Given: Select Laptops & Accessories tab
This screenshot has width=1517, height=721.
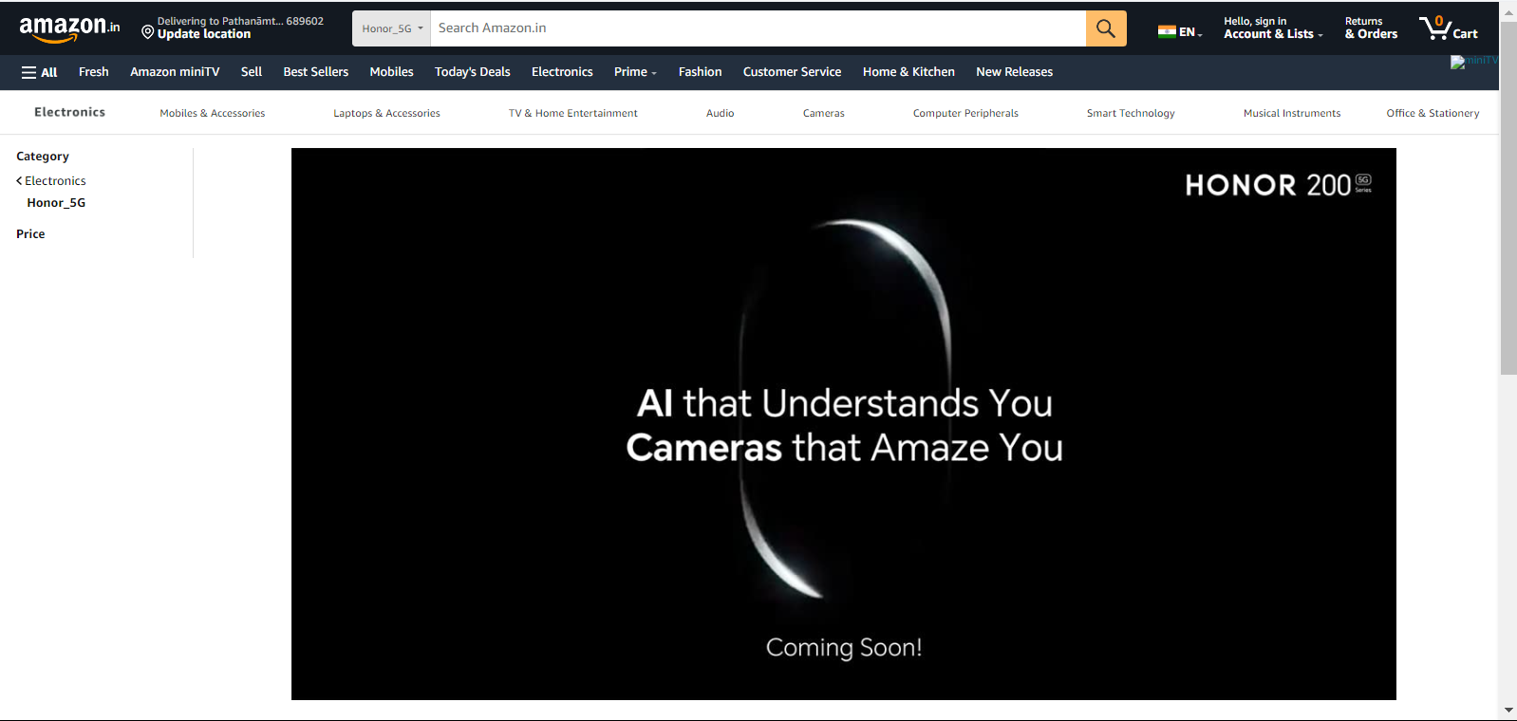Looking at the screenshot, I should click(x=386, y=113).
